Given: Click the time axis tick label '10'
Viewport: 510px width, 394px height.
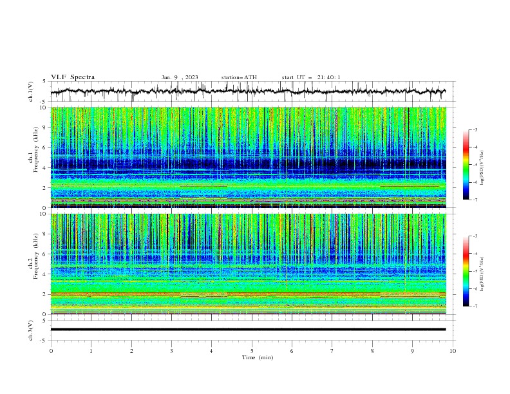Looking at the screenshot, I should [x=453, y=351].
